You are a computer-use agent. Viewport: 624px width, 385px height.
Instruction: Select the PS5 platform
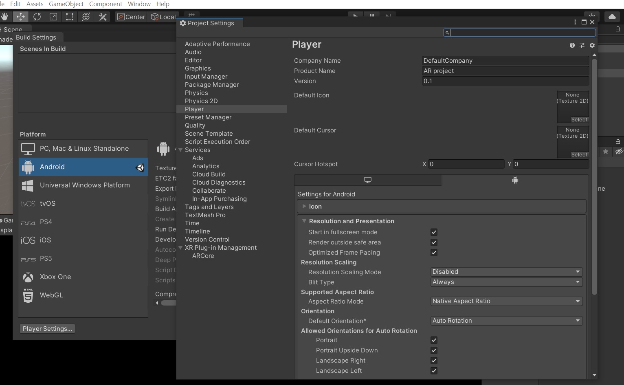[83, 259]
